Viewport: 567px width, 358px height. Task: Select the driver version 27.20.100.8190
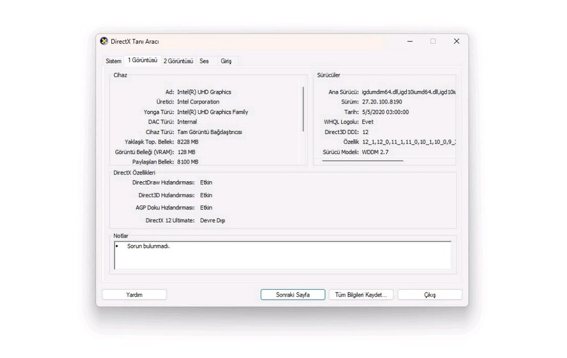click(x=382, y=102)
